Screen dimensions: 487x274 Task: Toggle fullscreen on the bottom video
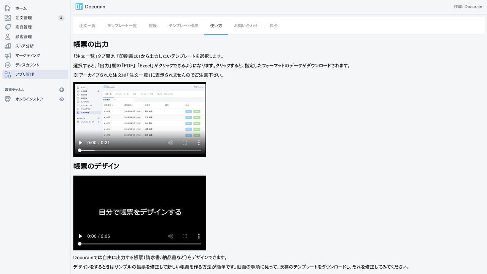pyautogui.click(x=185, y=236)
